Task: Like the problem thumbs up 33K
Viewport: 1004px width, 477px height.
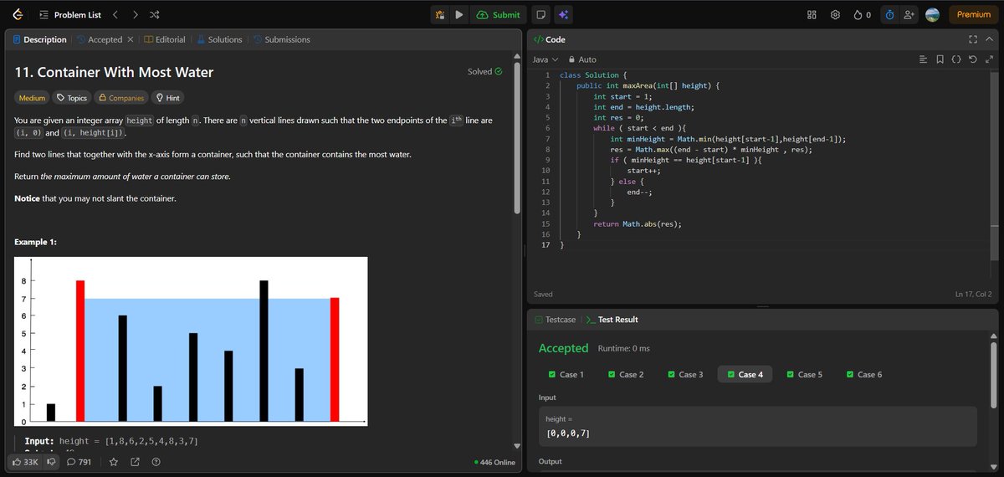Action: click(26, 461)
